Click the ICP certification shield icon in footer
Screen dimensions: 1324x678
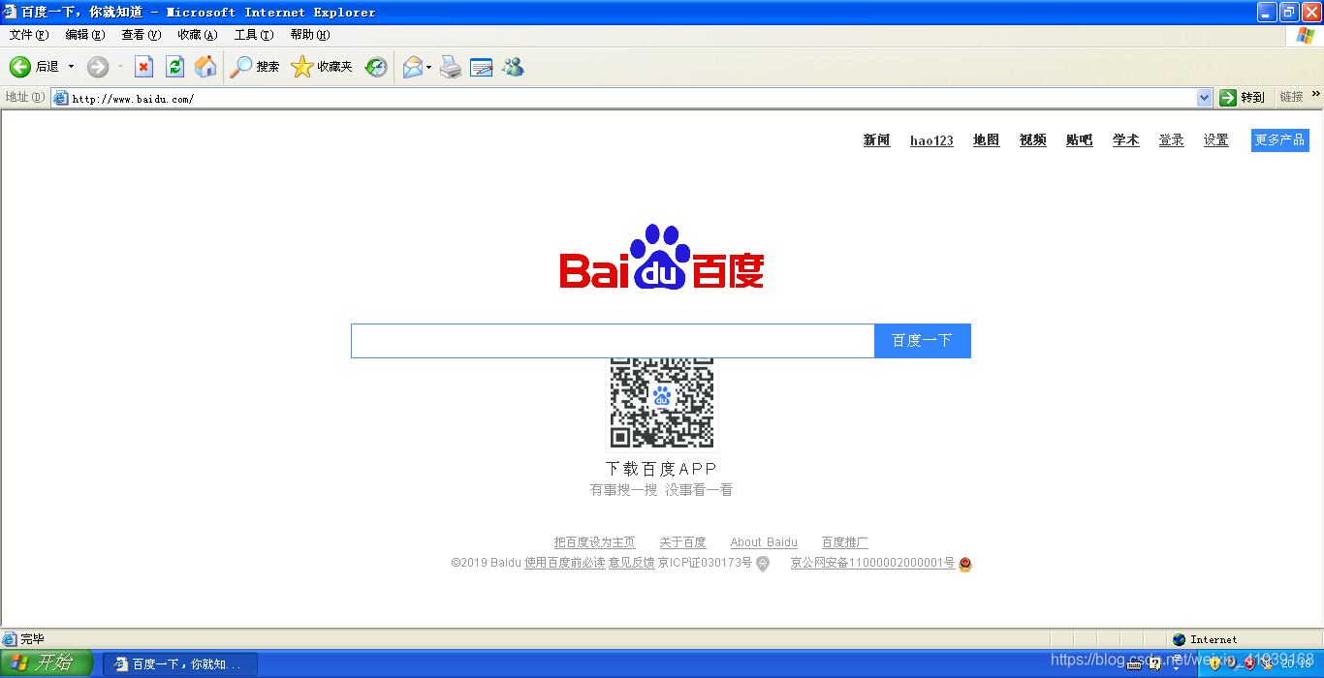click(763, 564)
